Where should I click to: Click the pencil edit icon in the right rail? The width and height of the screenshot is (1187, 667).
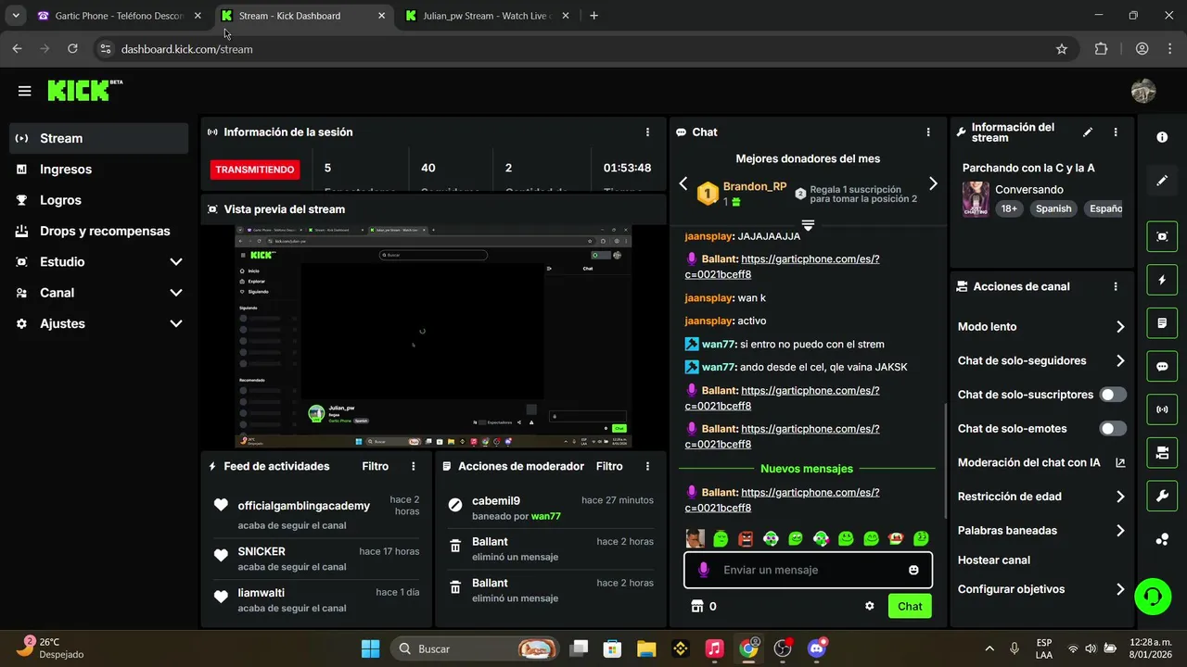[1162, 181]
